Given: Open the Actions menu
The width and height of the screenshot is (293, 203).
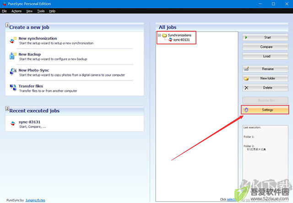Looking at the screenshot, I should point(16,11).
